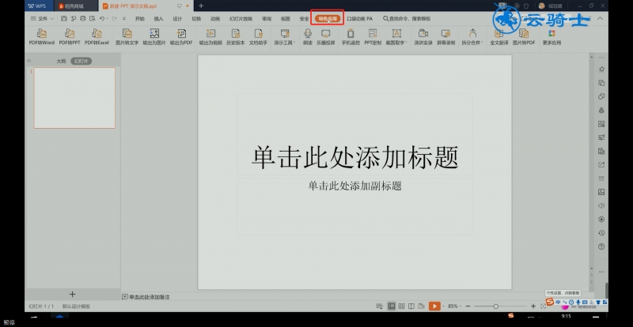Add a new slide with plus button
633x327 pixels.
point(72,295)
